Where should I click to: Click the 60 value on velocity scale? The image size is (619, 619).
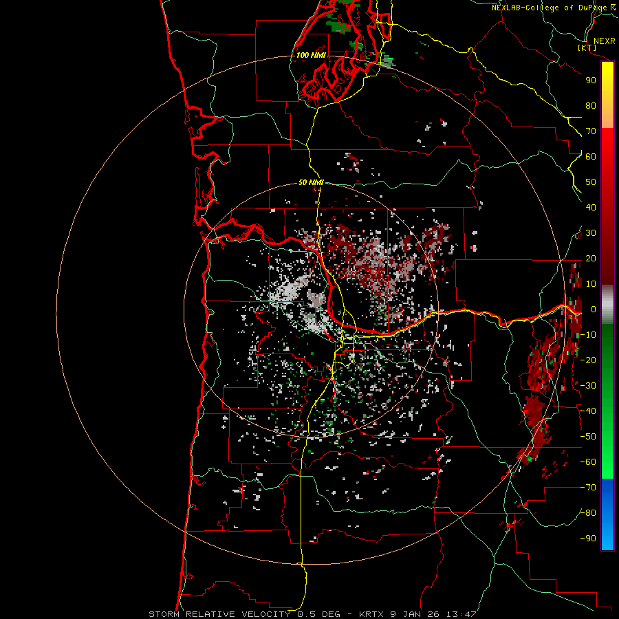[x=591, y=157]
